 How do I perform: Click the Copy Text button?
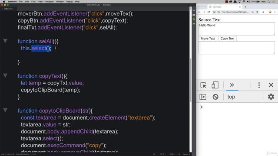(x=227, y=39)
